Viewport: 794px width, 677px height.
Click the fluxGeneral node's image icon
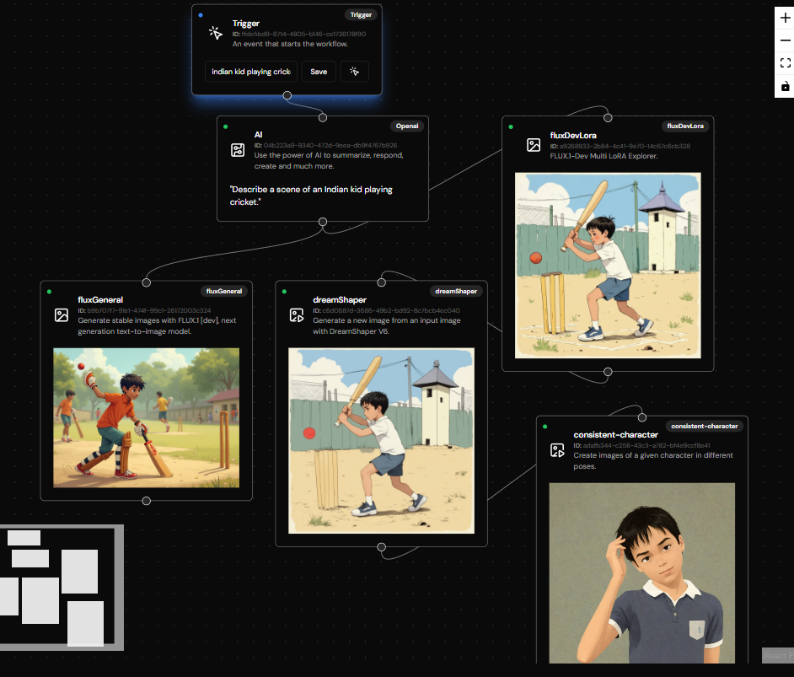click(61, 314)
